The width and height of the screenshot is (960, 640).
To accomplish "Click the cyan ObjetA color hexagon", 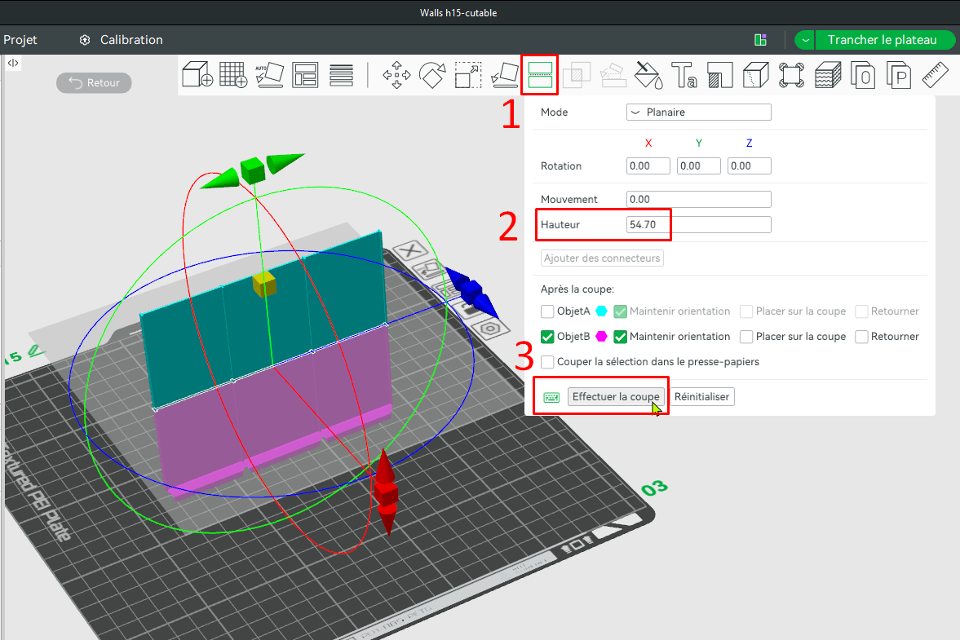I will [x=601, y=311].
